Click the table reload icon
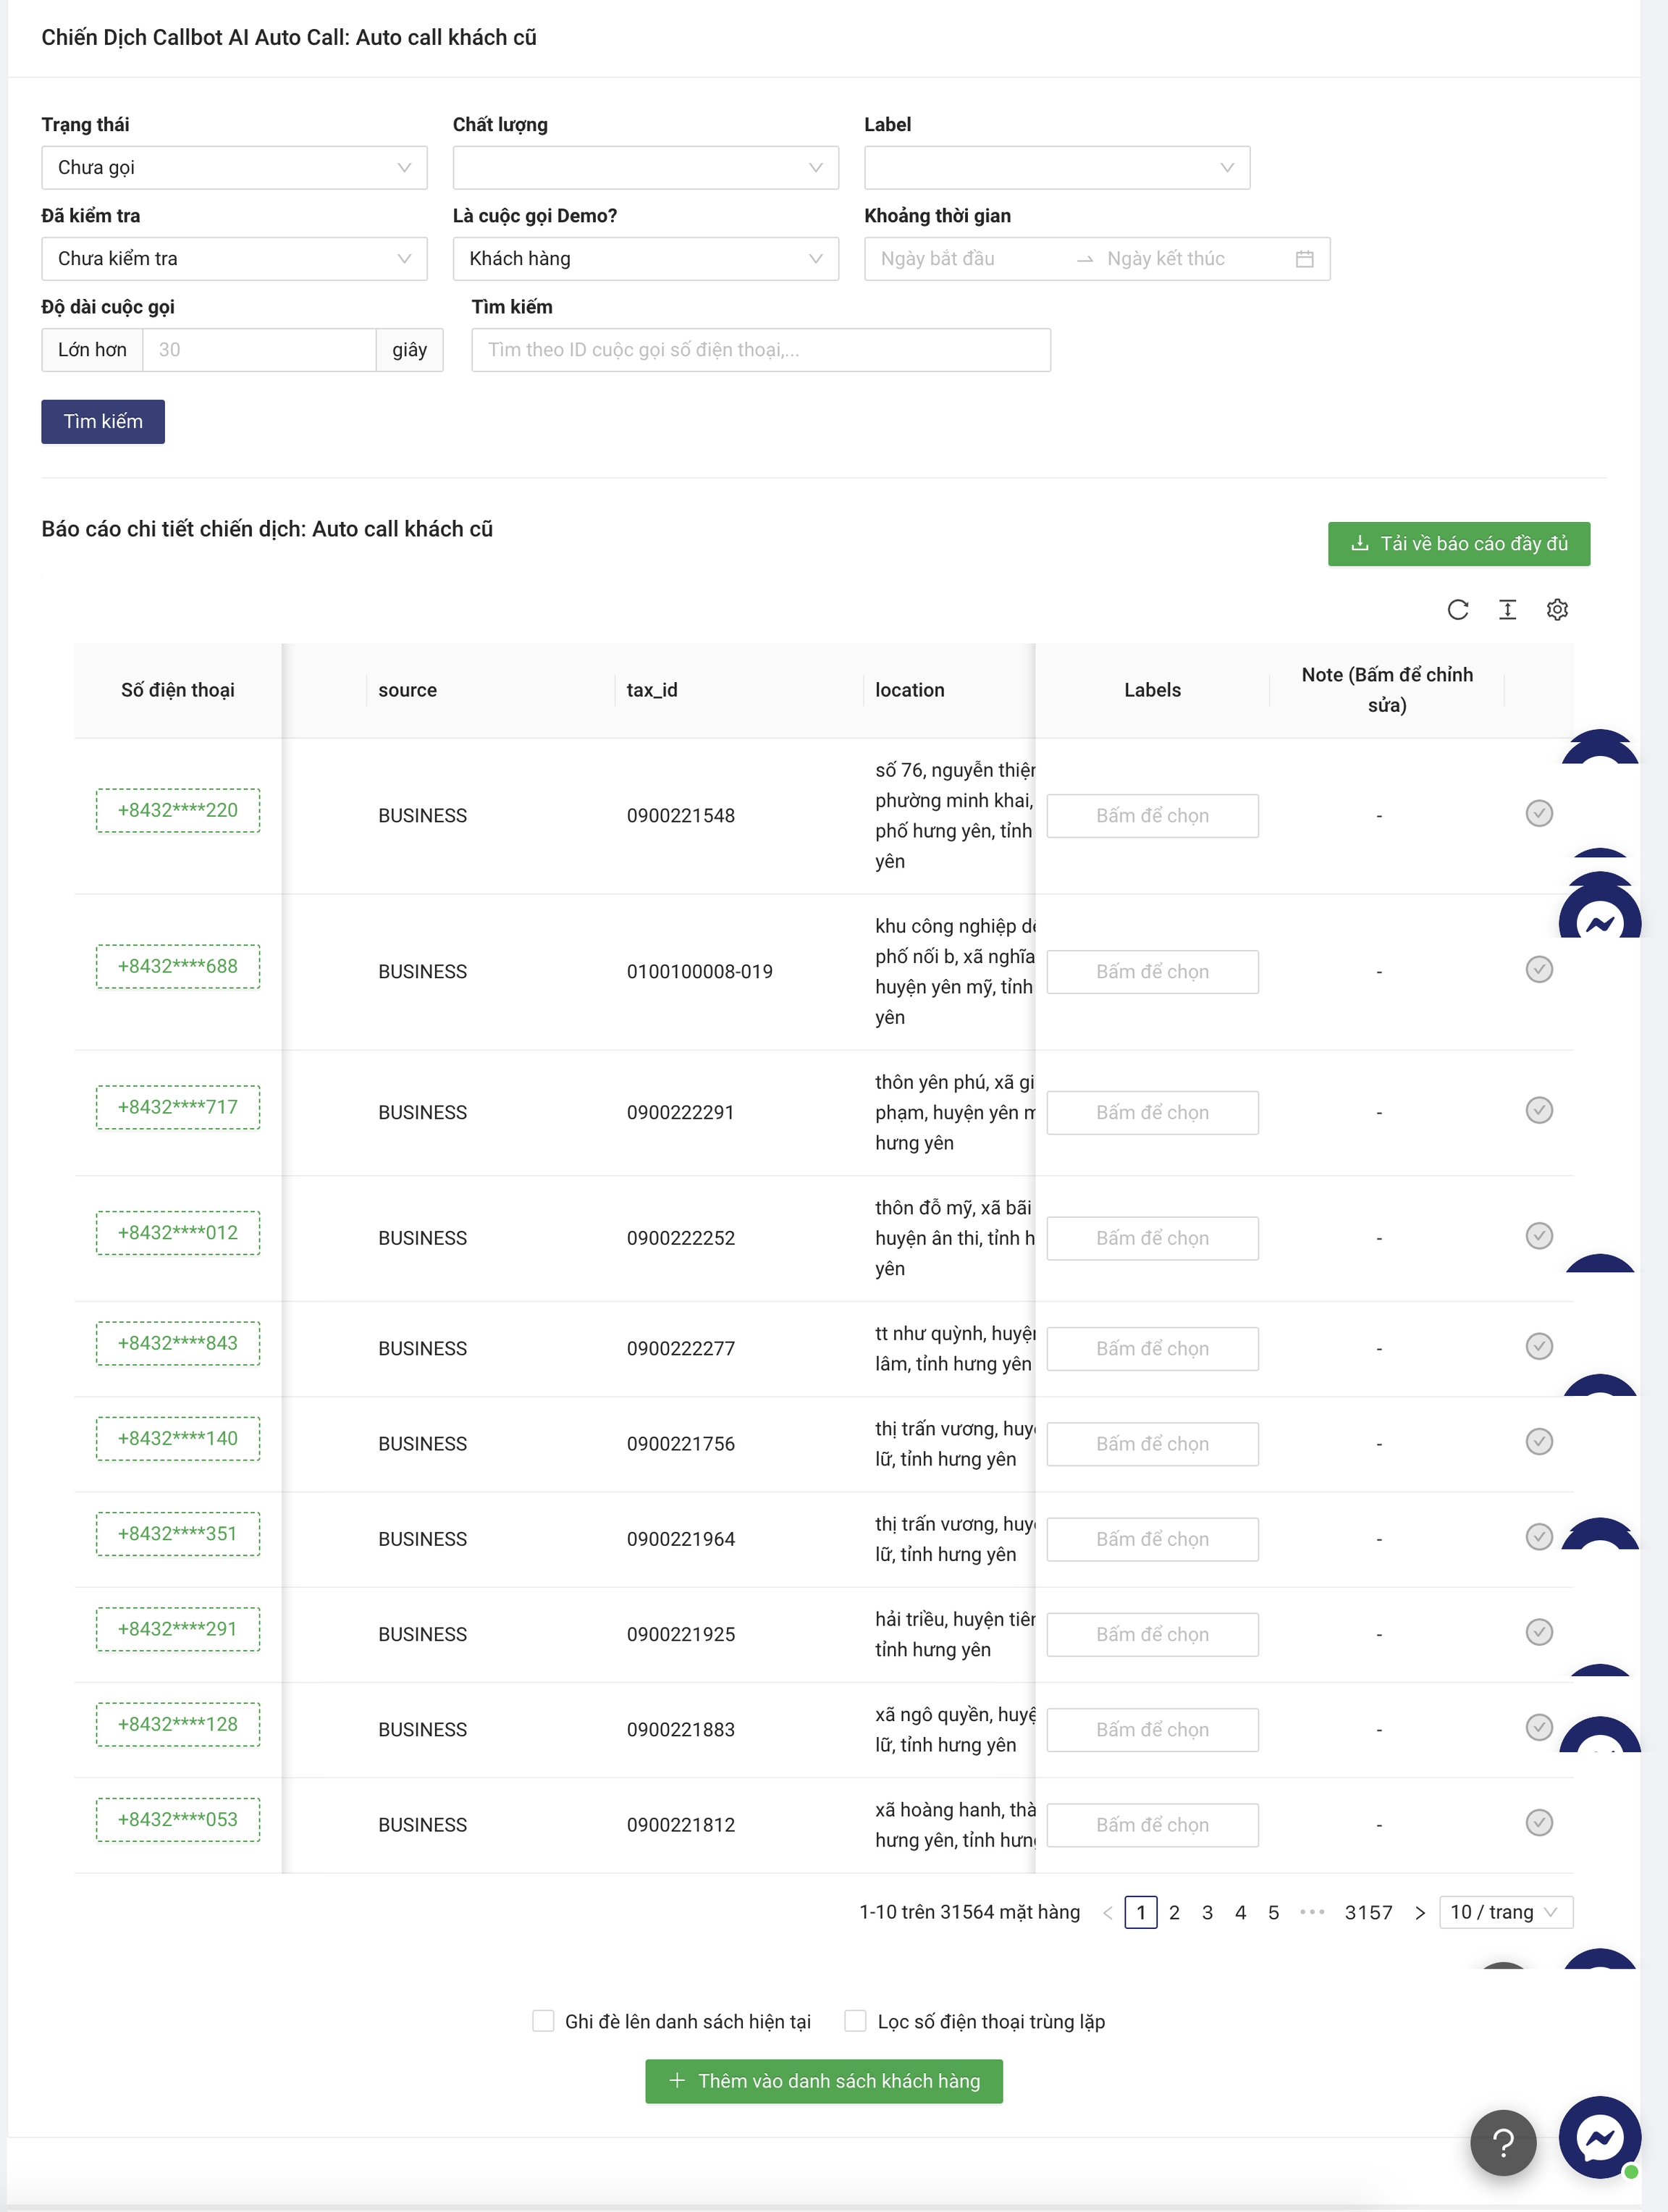The width and height of the screenshot is (1668, 2212). pyautogui.click(x=1457, y=609)
